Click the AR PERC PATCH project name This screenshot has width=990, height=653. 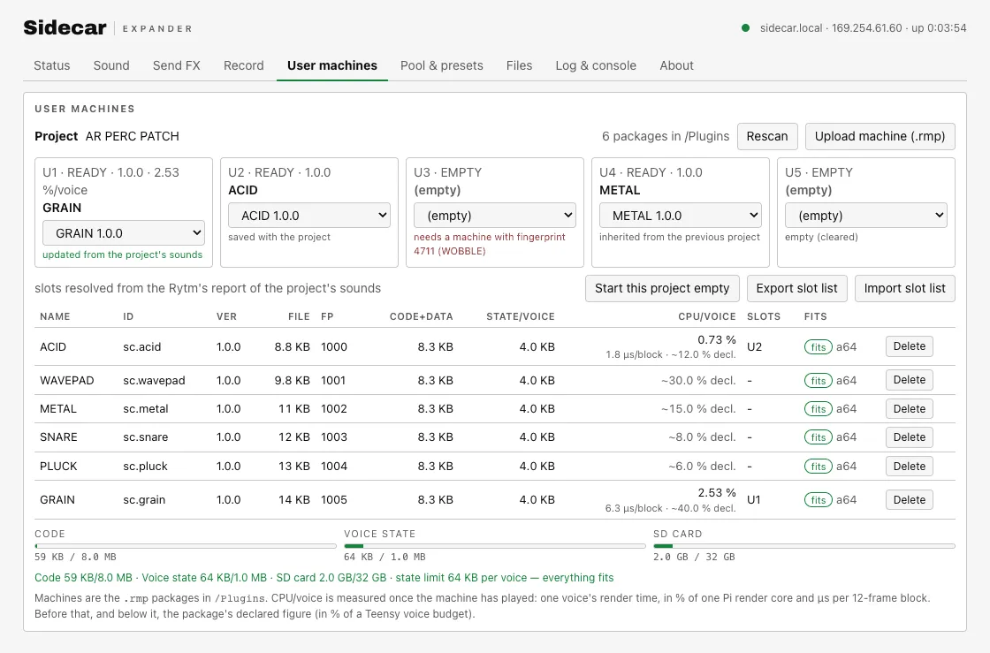click(133, 136)
